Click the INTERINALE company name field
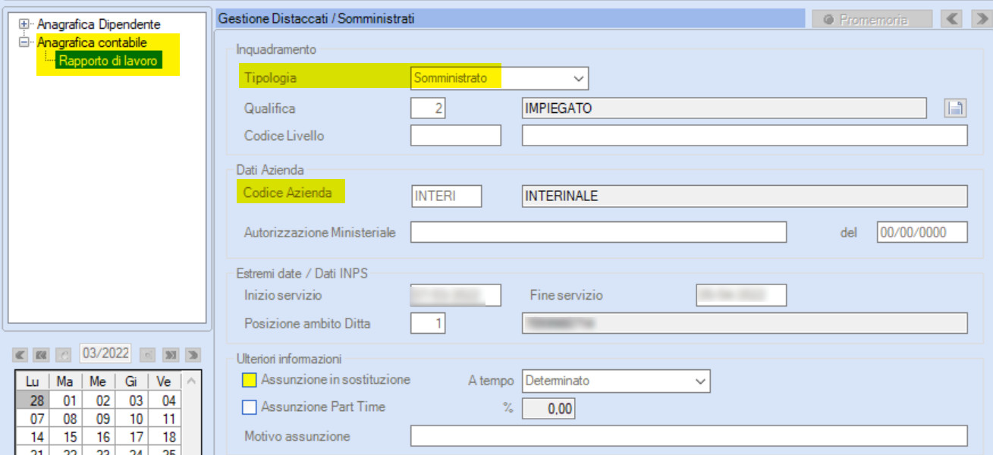Screen dimensions: 993x455 745,196
